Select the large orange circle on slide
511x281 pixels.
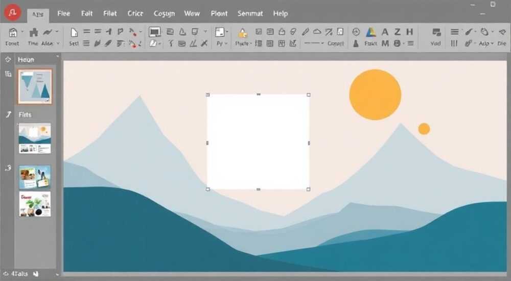375,95
